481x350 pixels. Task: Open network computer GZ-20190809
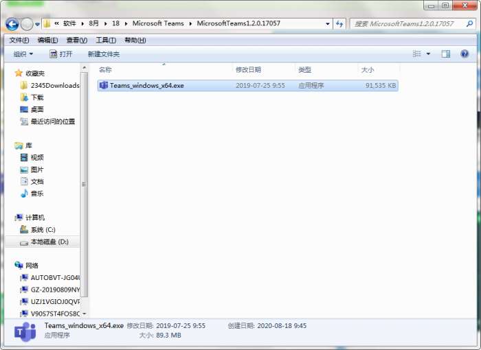pos(55,290)
